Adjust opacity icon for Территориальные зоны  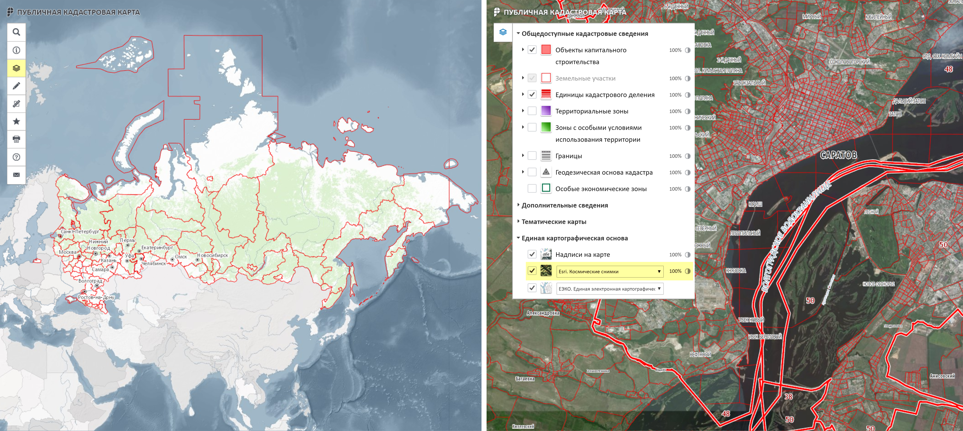[x=688, y=112]
